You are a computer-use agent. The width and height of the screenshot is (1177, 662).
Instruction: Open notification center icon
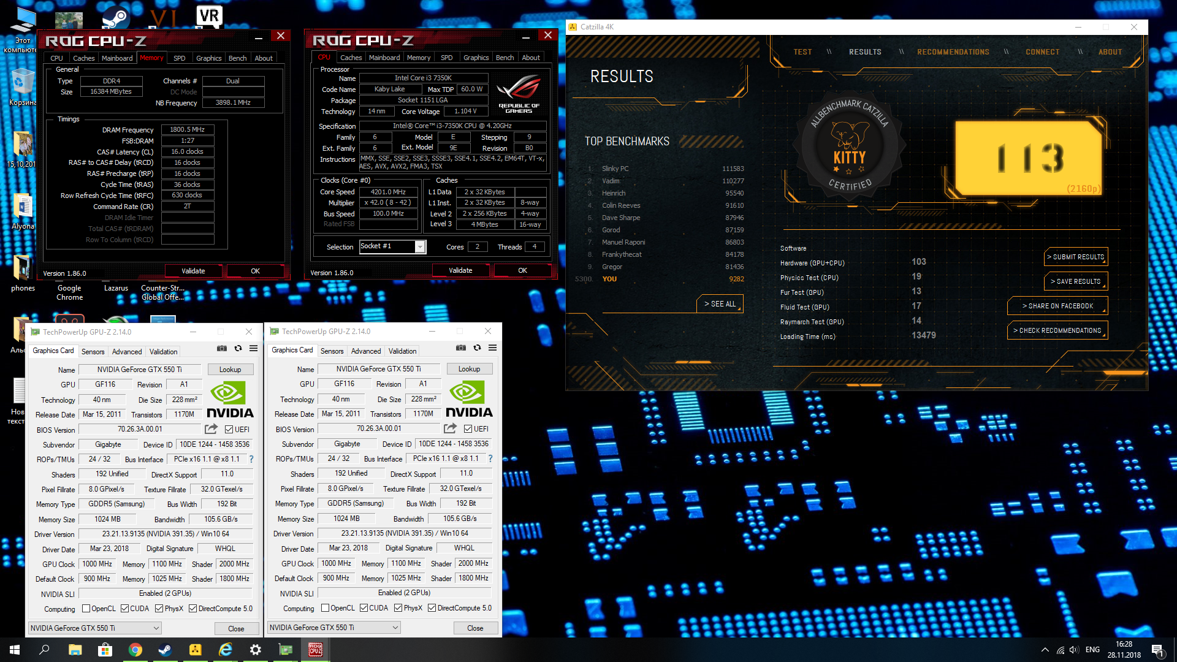pyautogui.click(x=1158, y=650)
